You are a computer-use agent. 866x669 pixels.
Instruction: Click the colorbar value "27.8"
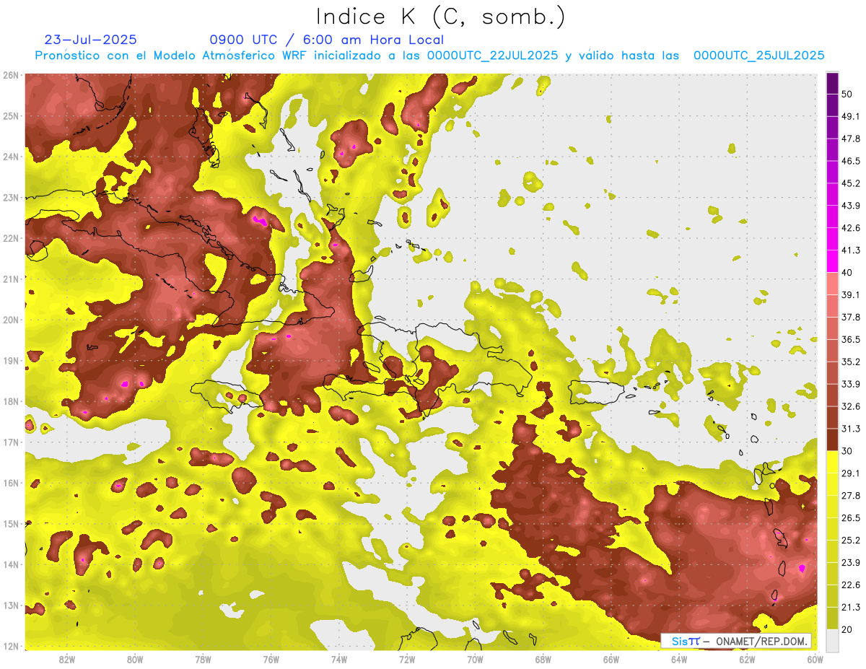coord(850,496)
